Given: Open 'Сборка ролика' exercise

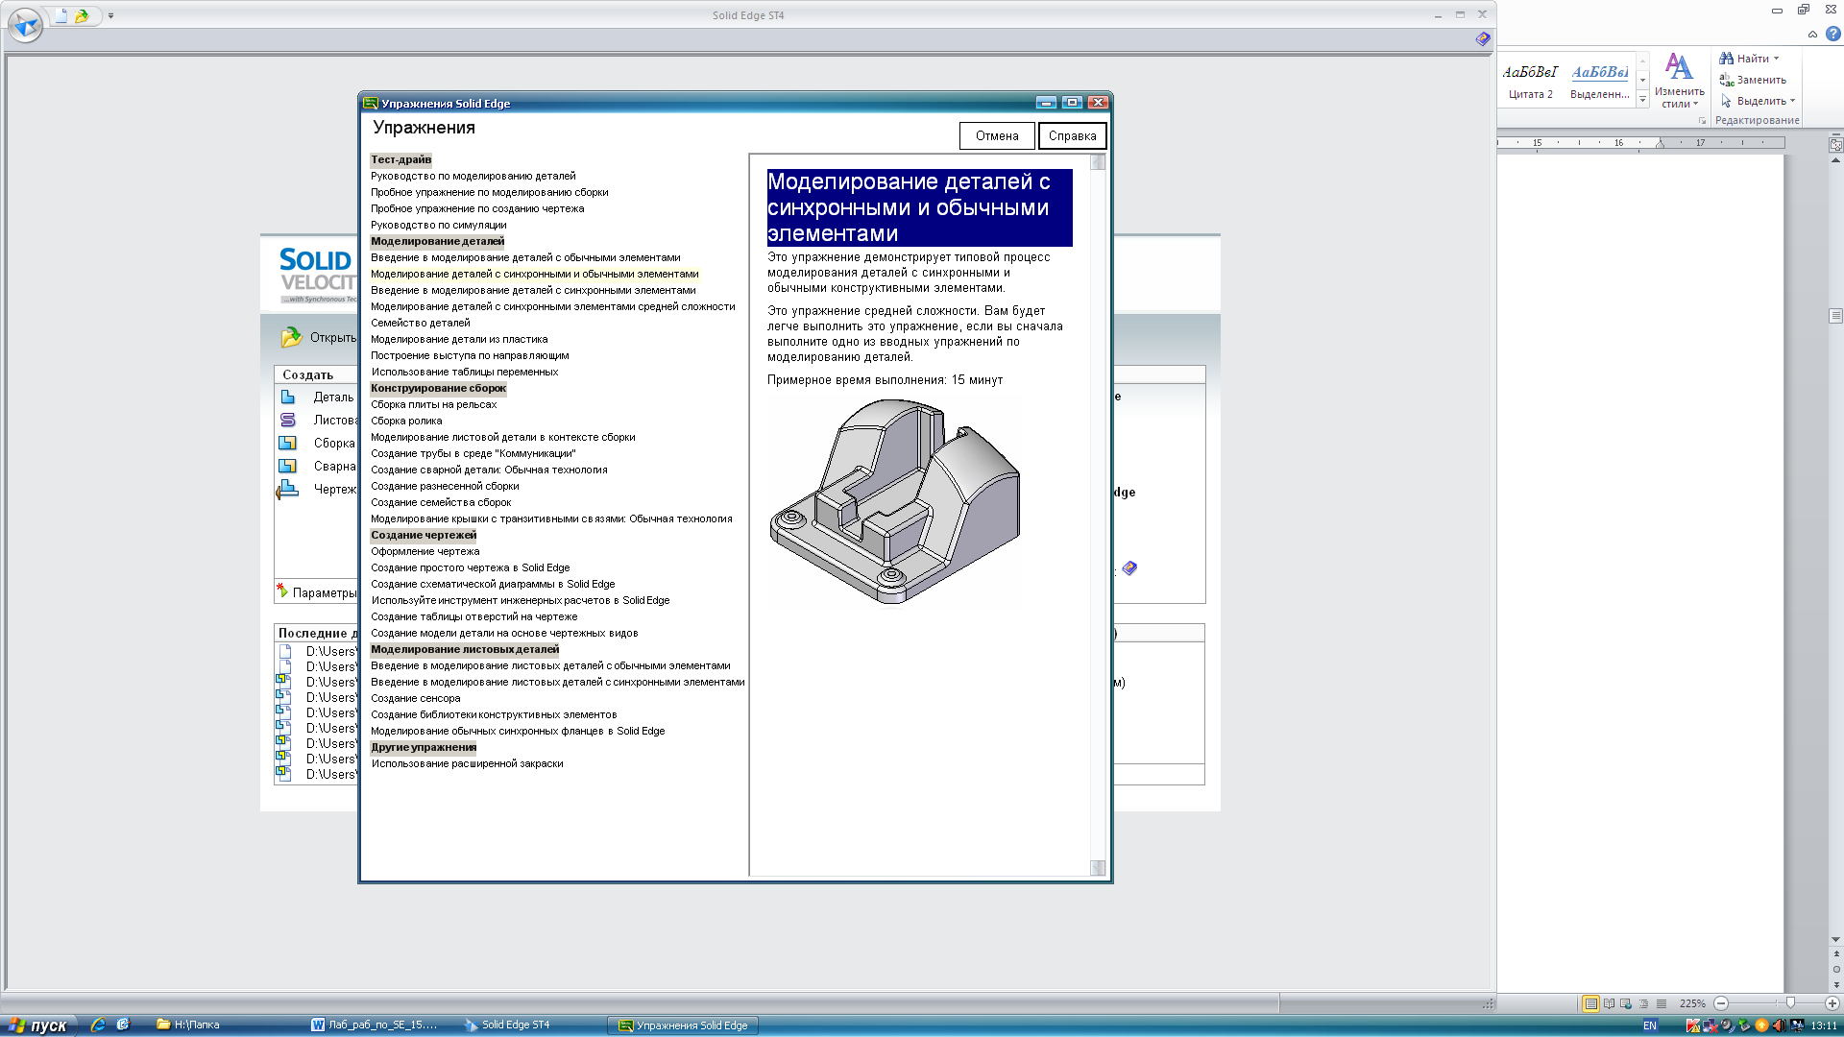Looking at the screenshot, I should click(406, 421).
